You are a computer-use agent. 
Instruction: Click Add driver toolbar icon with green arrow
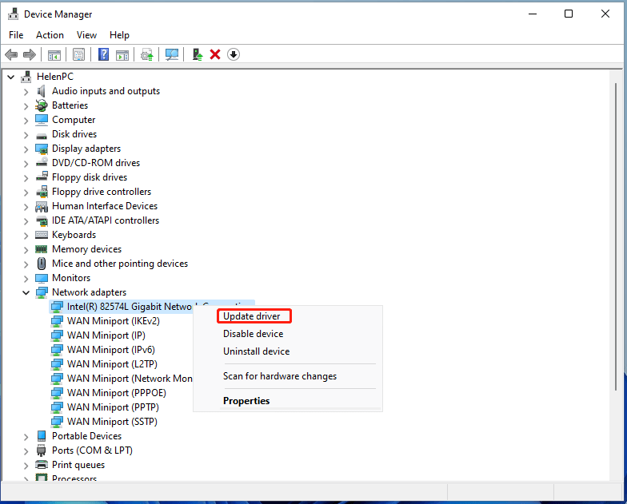(198, 54)
